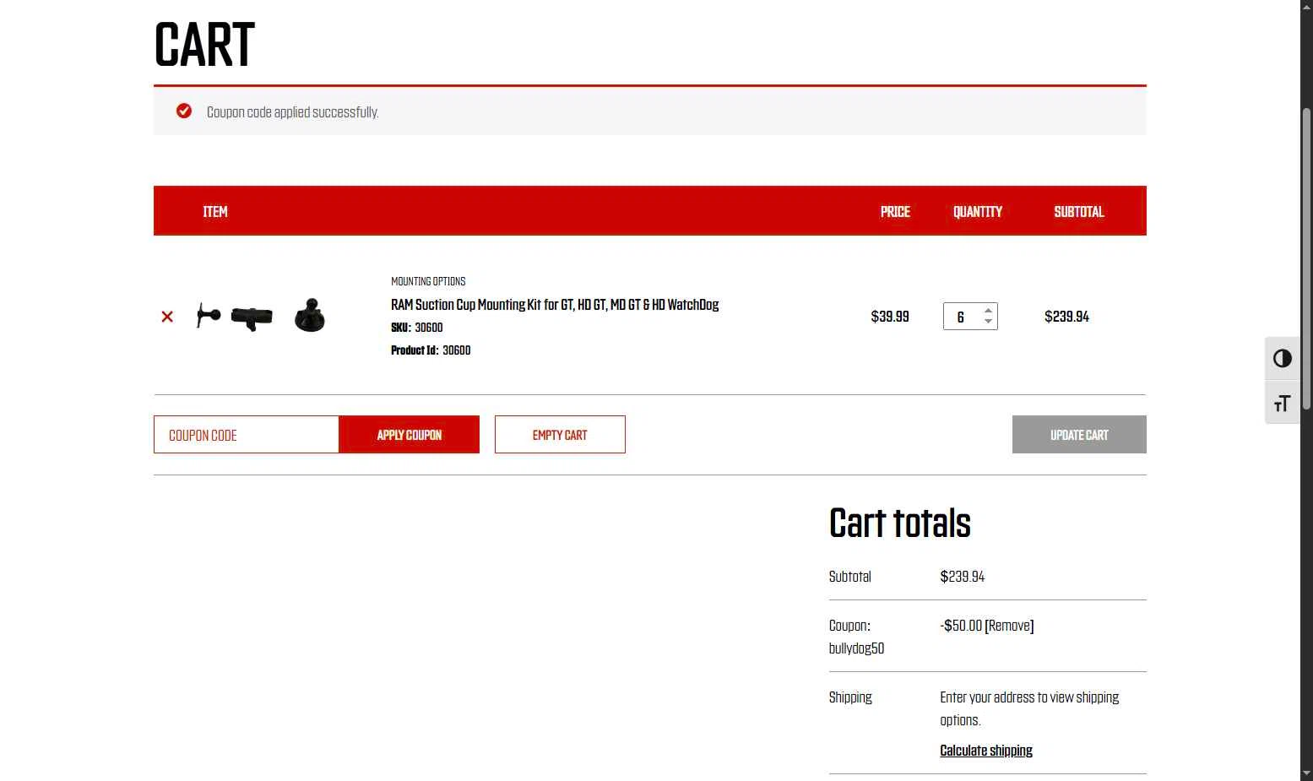Click the MOUNTING OPTIONS category label
Screen dimensions: 1313x781
(428, 281)
